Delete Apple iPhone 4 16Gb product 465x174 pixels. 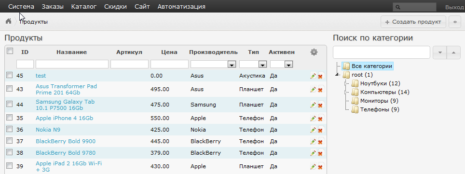tap(320, 119)
